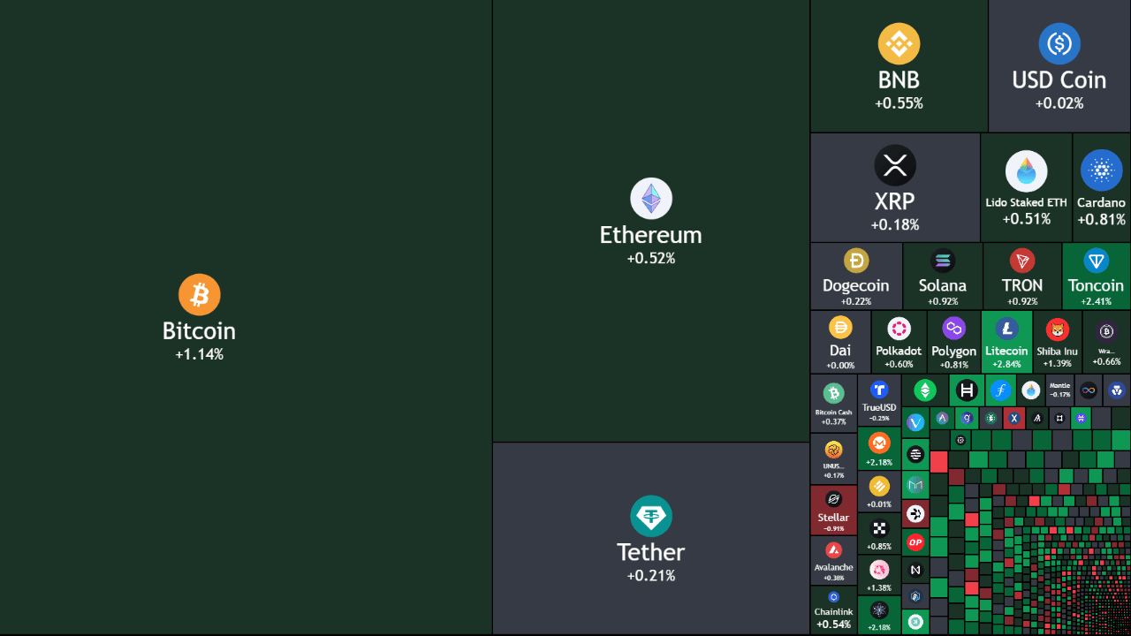1131x636 pixels.
Task: Open the yellow Dai logo icon
Action: [x=840, y=328]
